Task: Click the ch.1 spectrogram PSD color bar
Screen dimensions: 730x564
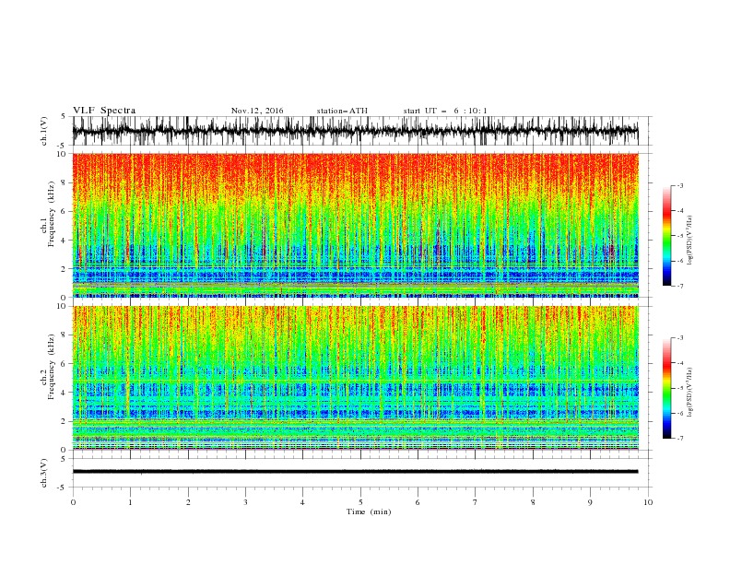Action: click(667, 236)
